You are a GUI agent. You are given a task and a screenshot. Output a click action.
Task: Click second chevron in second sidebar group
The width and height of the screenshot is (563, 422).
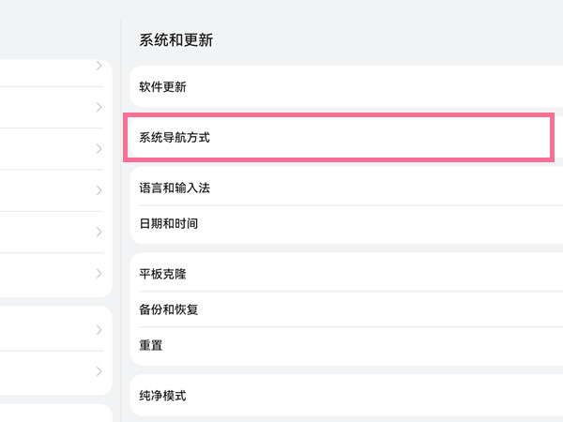[x=99, y=371]
